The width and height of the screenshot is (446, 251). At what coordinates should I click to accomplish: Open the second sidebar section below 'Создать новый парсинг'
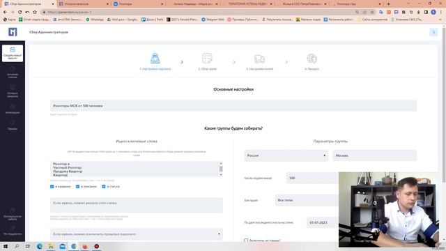[13, 73]
